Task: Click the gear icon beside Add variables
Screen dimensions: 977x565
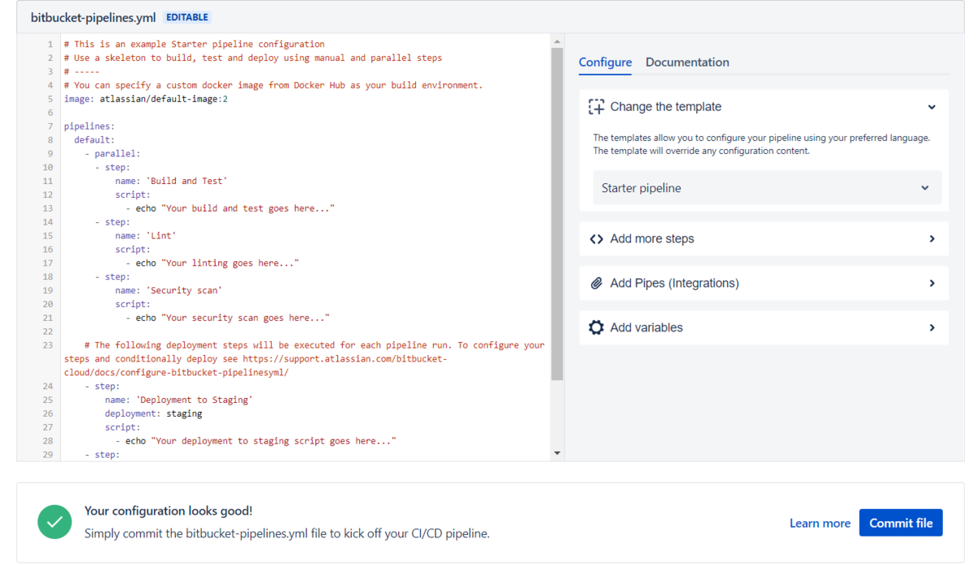Action: point(597,327)
